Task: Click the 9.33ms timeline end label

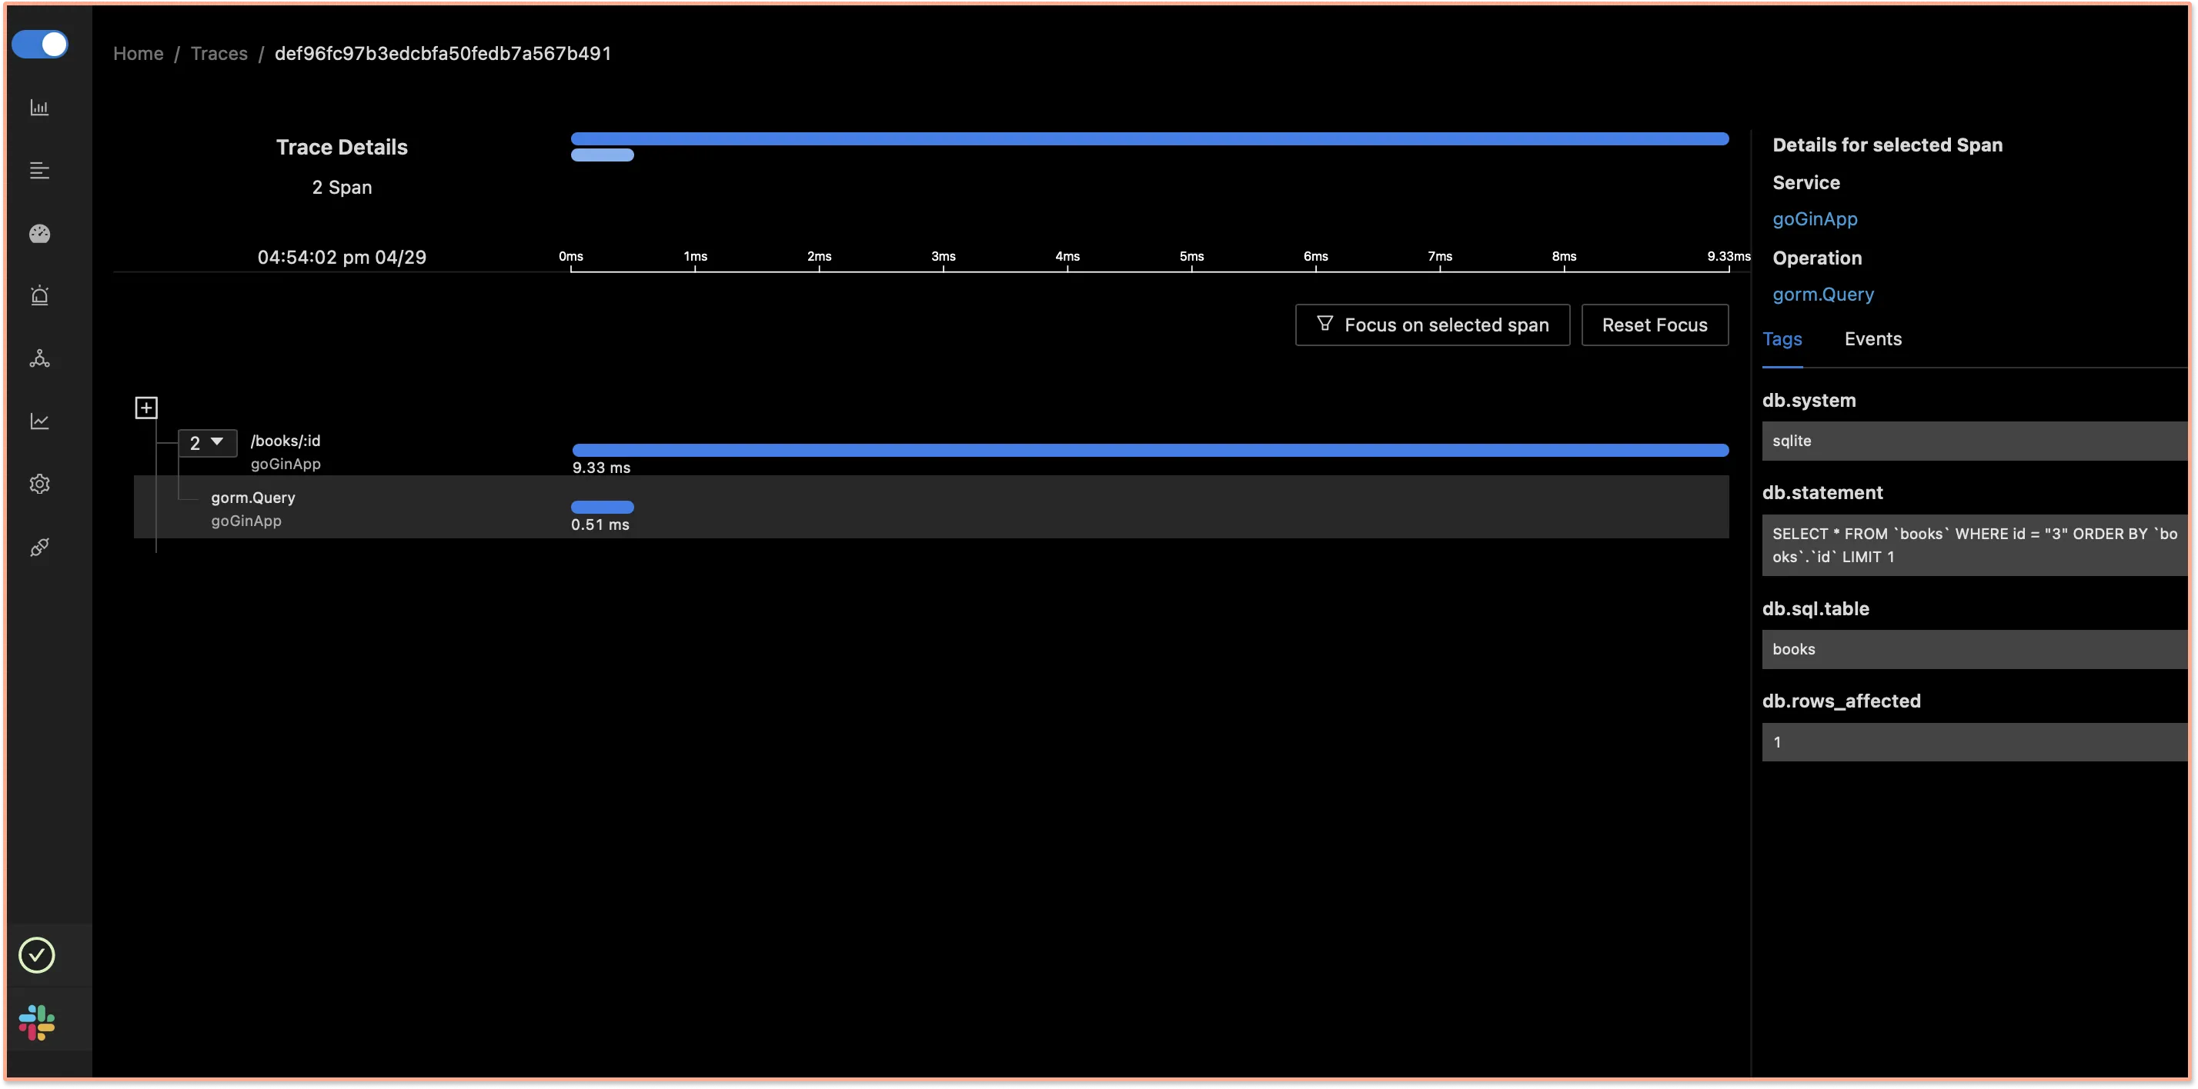Action: tap(1728, 256)
